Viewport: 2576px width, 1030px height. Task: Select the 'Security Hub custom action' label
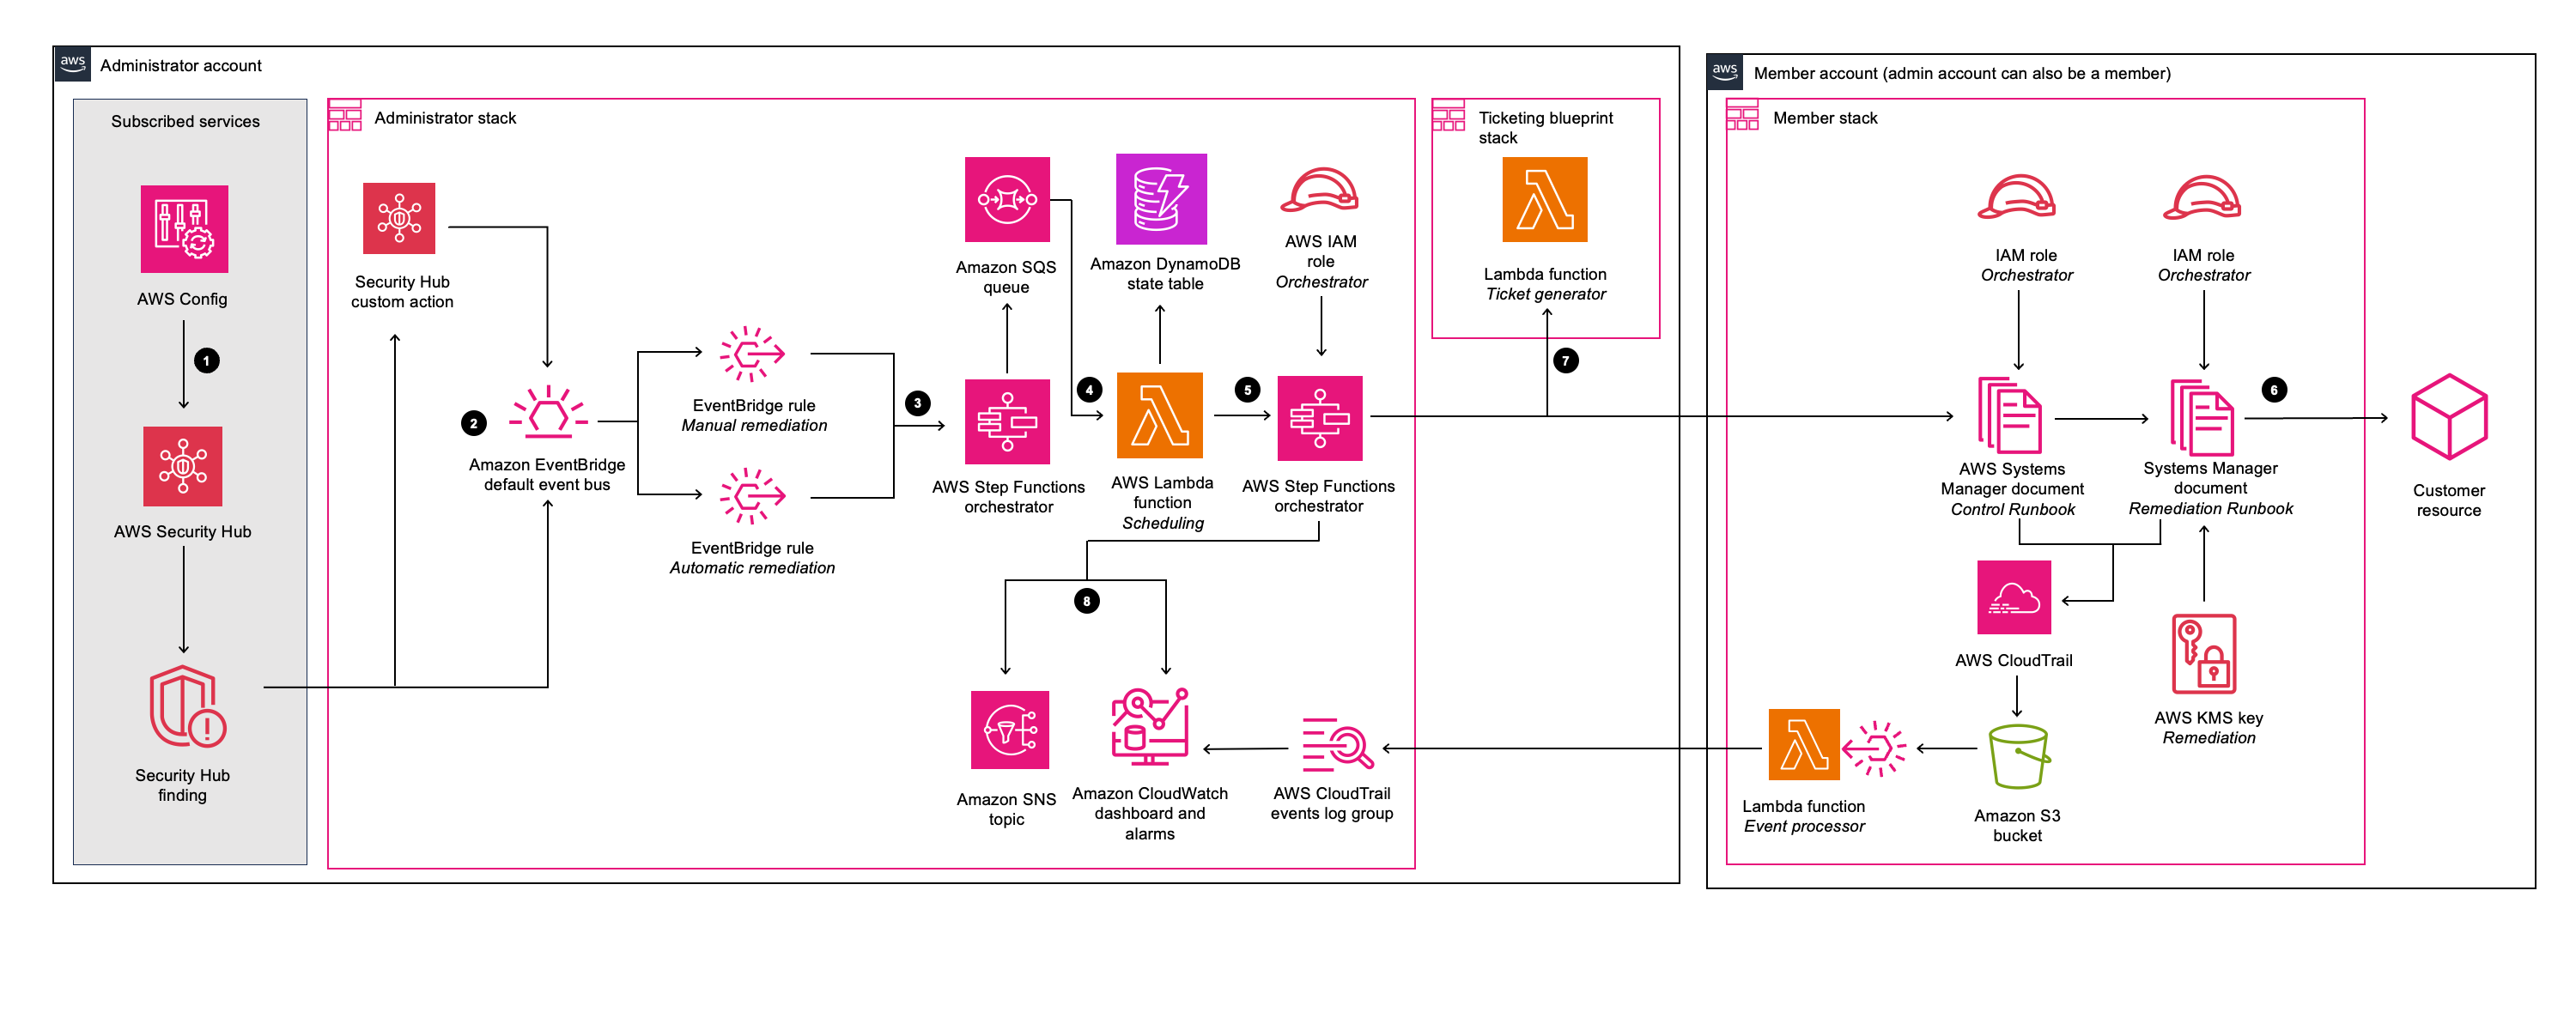click(402, 292)
